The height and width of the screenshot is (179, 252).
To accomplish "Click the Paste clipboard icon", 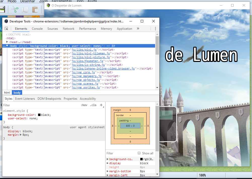I will (x=34, y=10).
